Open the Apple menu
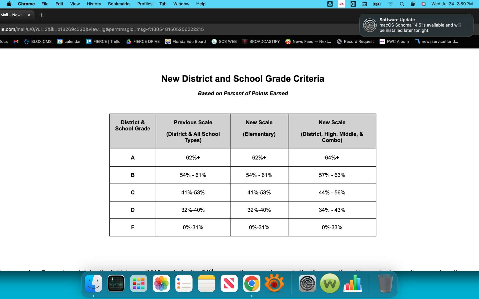This screenshot has height=299, width=479. pyautogui.click(x=9, y=4)
